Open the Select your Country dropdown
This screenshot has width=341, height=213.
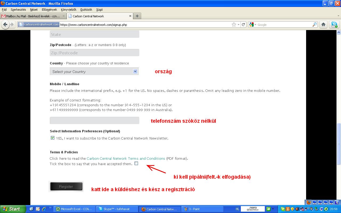click(x=94, y=71)
